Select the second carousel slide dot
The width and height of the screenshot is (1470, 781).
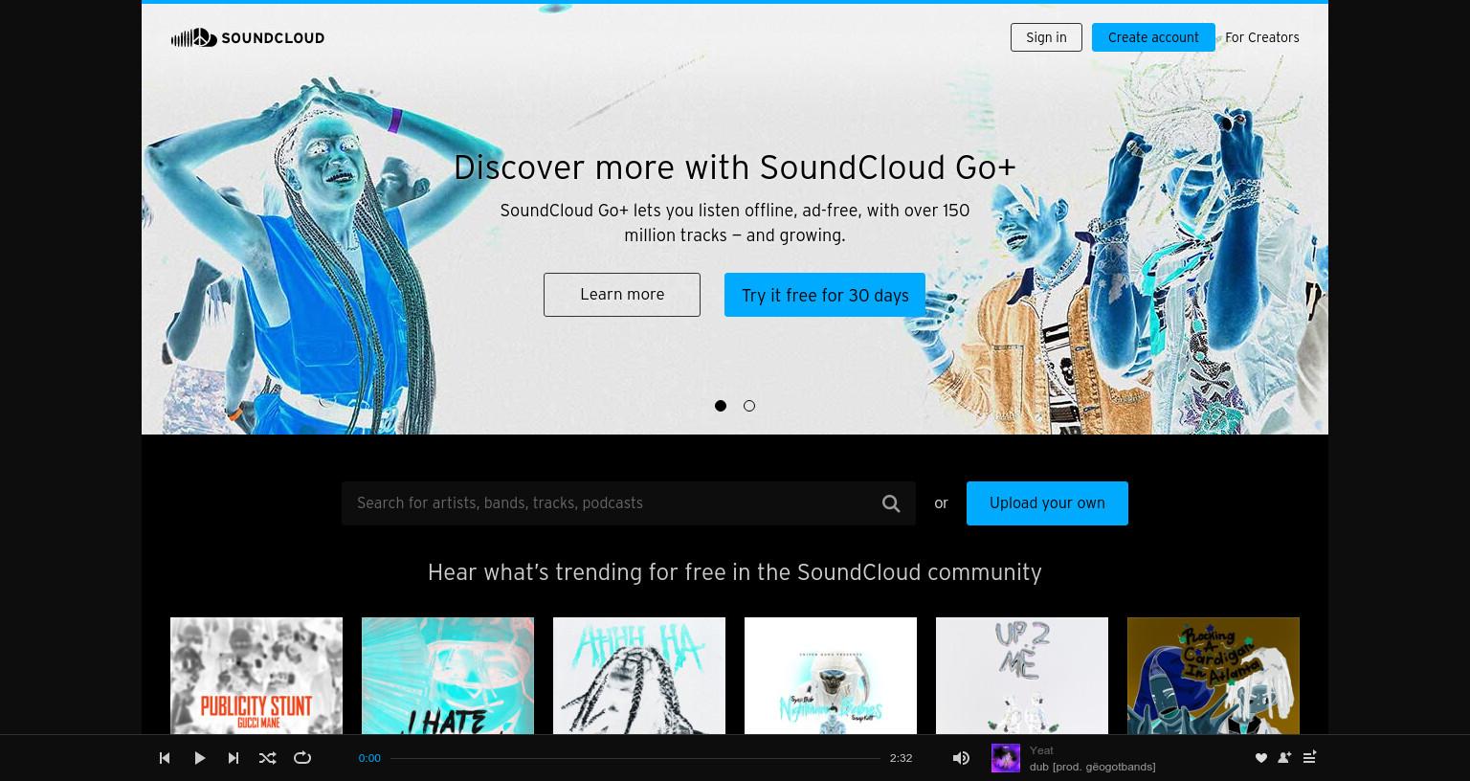pyautogui.click(x=749, y=406)
